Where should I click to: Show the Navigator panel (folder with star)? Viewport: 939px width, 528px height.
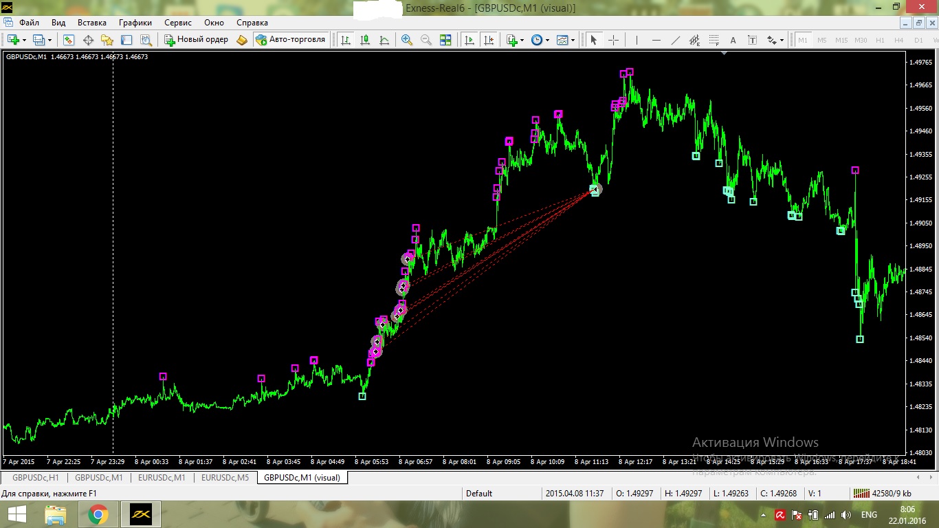click(107, 40)
